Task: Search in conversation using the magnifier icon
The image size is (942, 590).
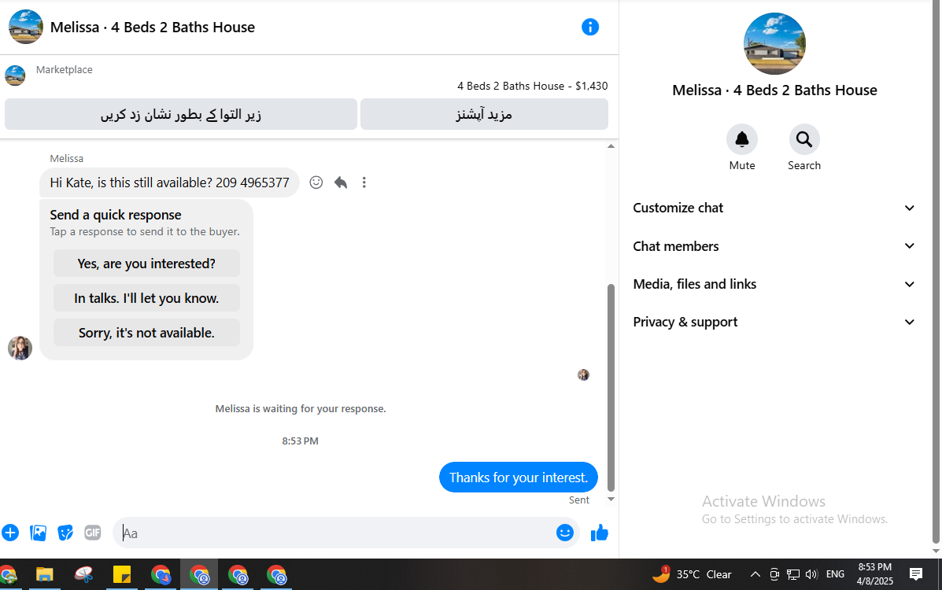Action: 803,139
